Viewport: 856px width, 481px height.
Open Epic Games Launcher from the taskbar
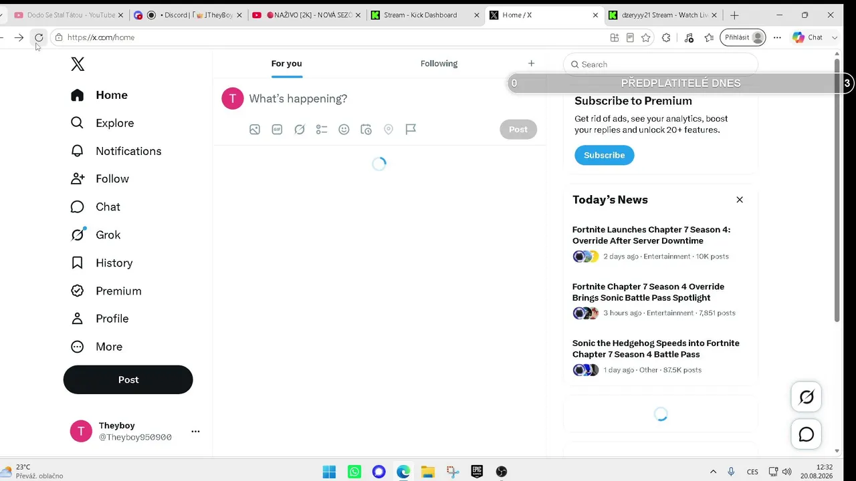[x=477, y=472]
